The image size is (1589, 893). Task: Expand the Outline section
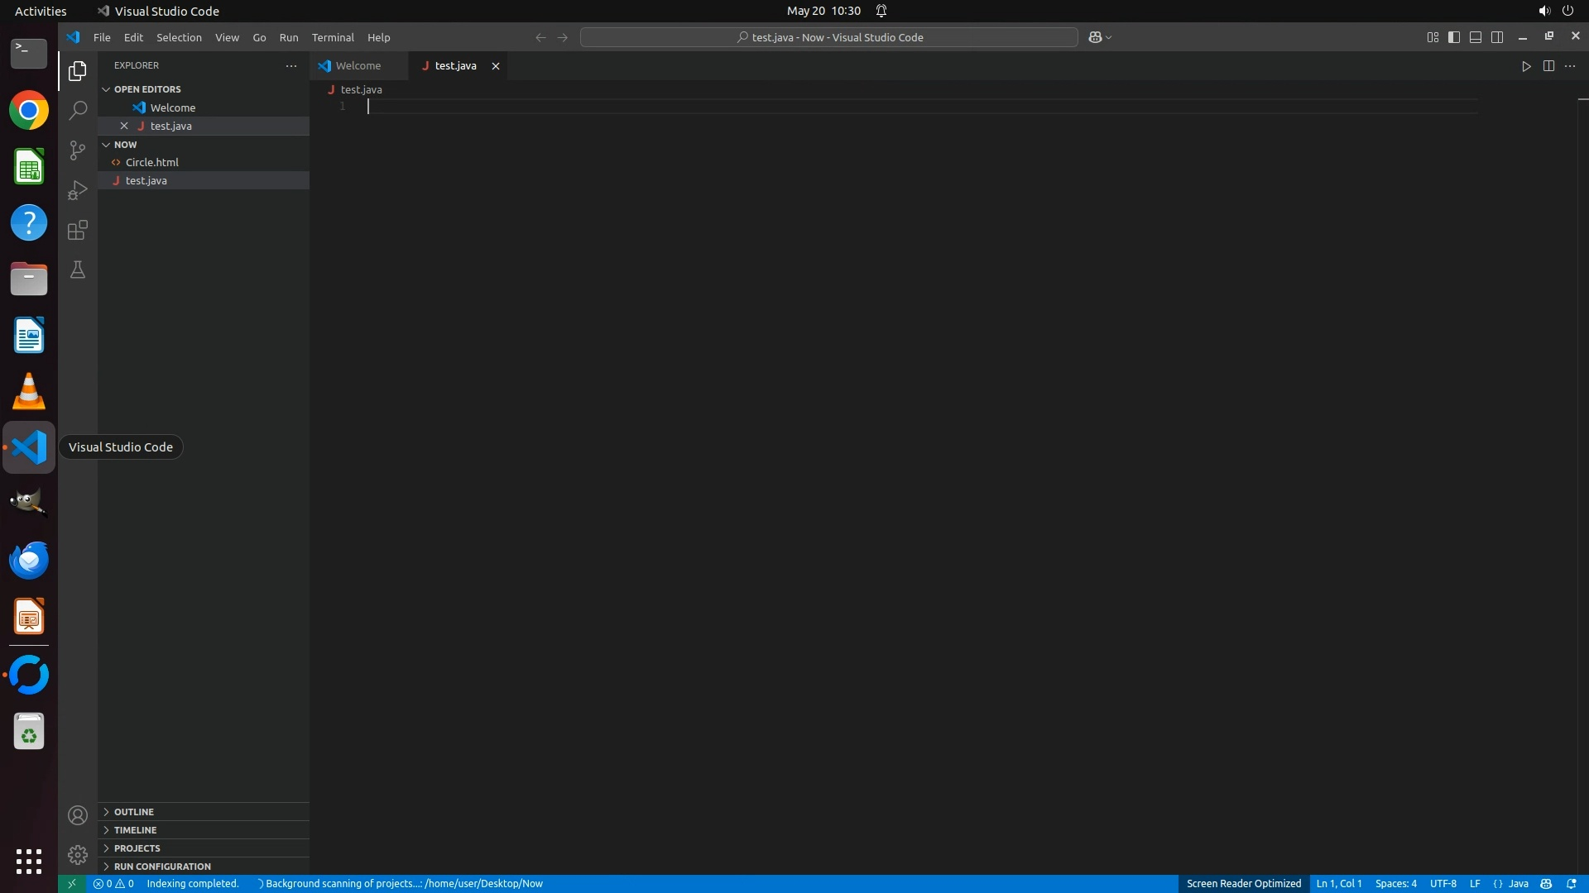coord(134,812)
